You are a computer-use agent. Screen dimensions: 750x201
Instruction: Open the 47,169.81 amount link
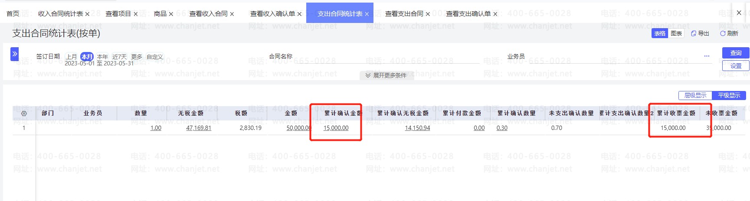point(199,128)
